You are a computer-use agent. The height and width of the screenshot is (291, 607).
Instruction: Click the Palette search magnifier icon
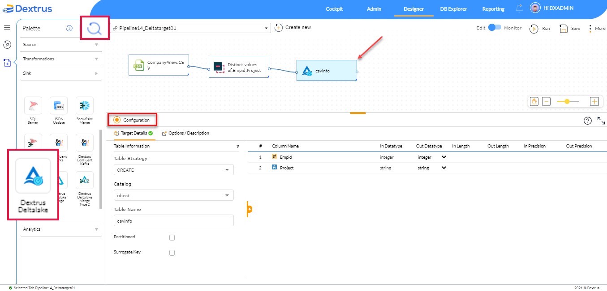[x=95, y=28]
